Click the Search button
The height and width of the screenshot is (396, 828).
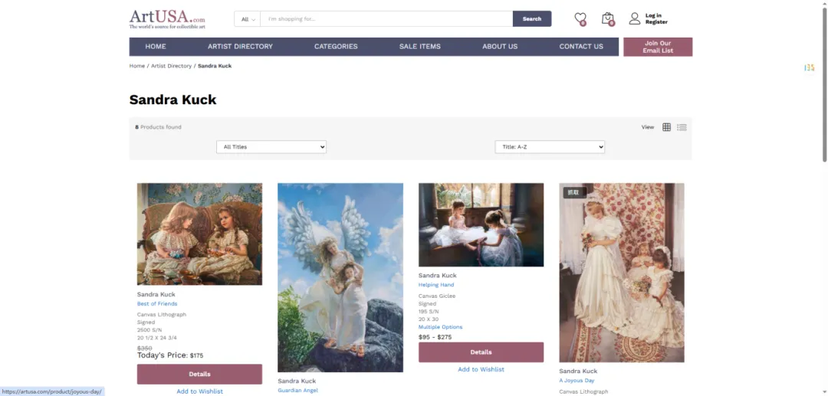pos(532,19)
